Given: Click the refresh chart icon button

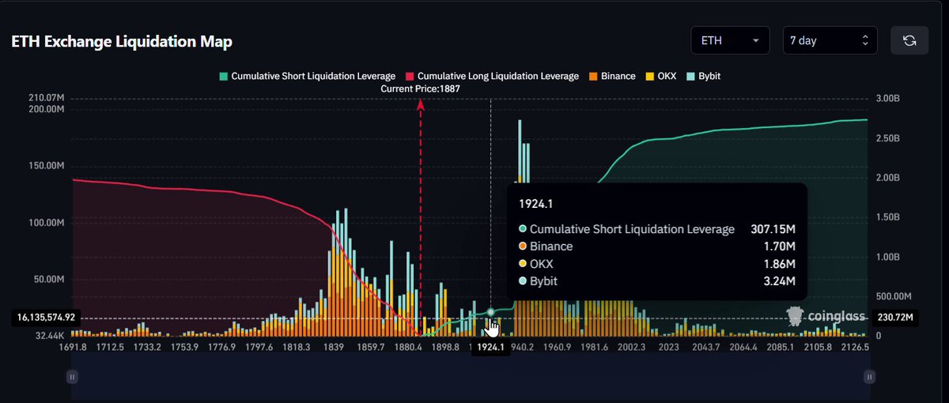Looking at the screenshot, I should coord(909,40).
